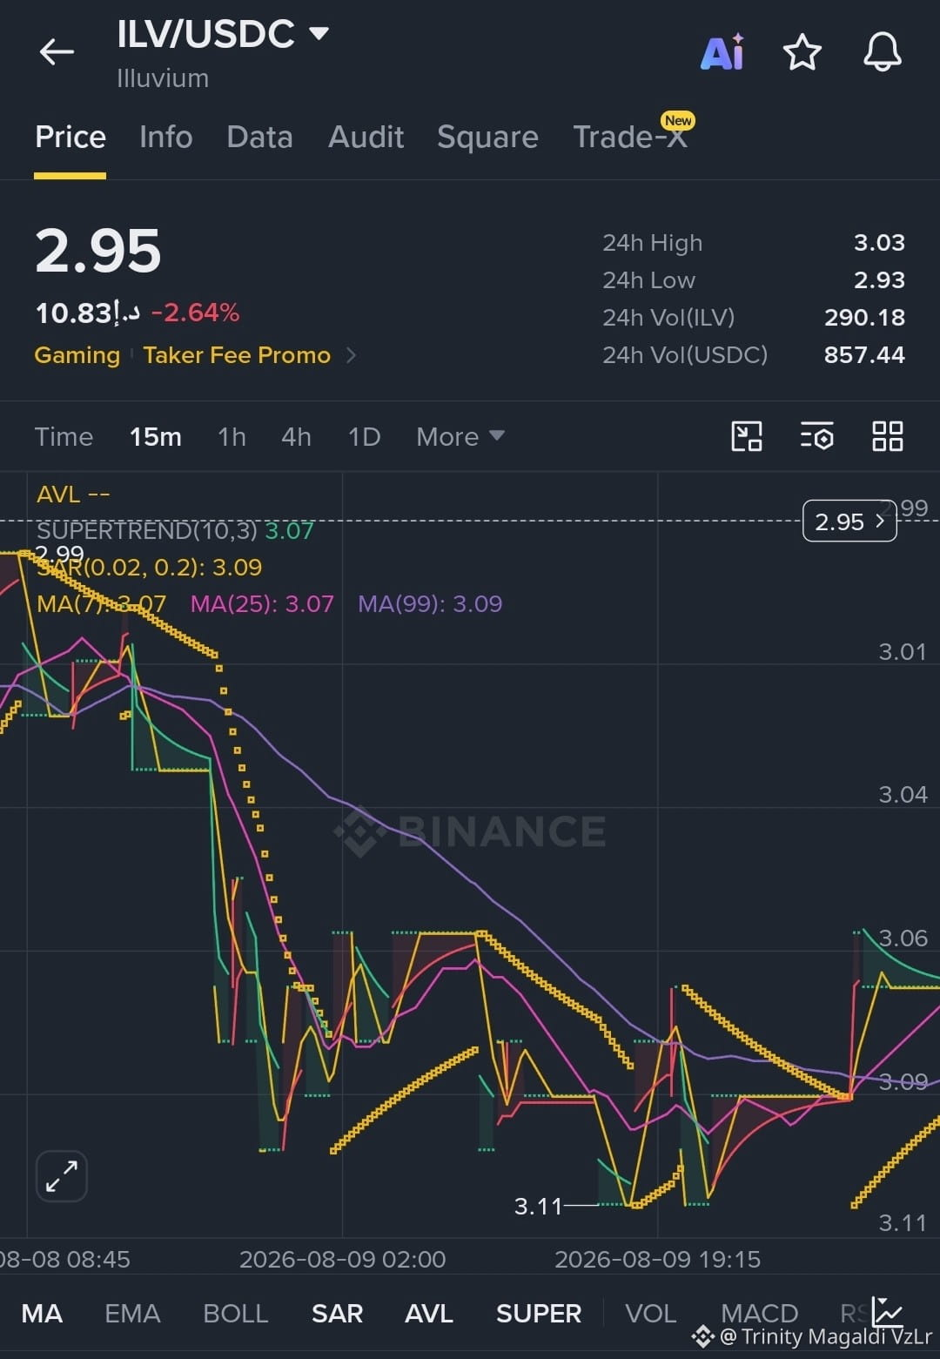940x1359 pixels.
Task: Tap AVL indicator legend
Action: coord(73,494)
